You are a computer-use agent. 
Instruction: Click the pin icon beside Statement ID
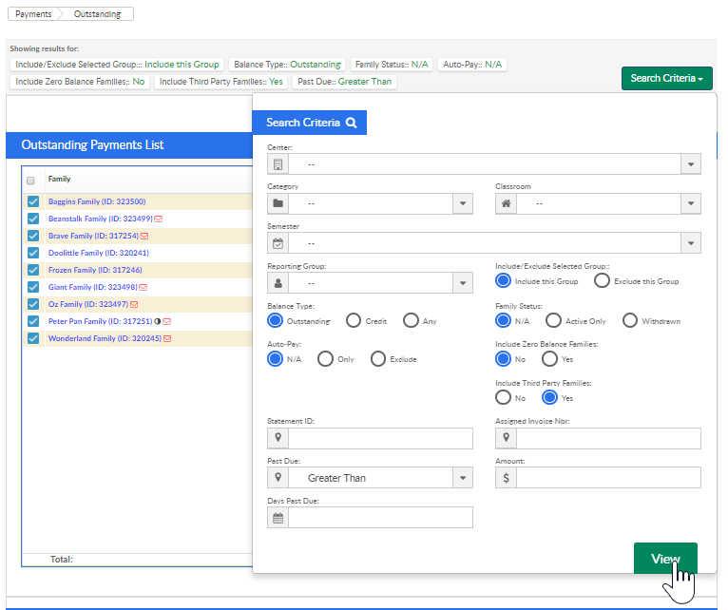(278, 437)
